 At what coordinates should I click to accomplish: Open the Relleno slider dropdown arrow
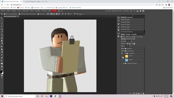click(x=130, y=46)
